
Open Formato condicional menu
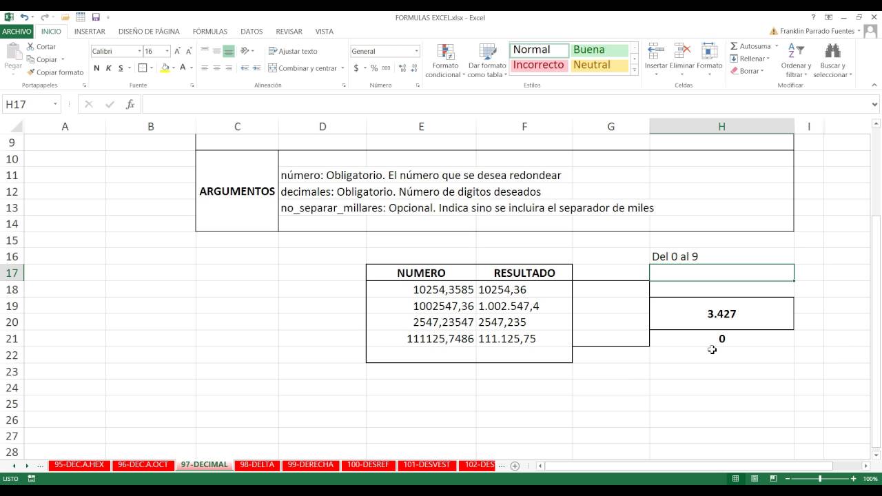tap(446, 61)
